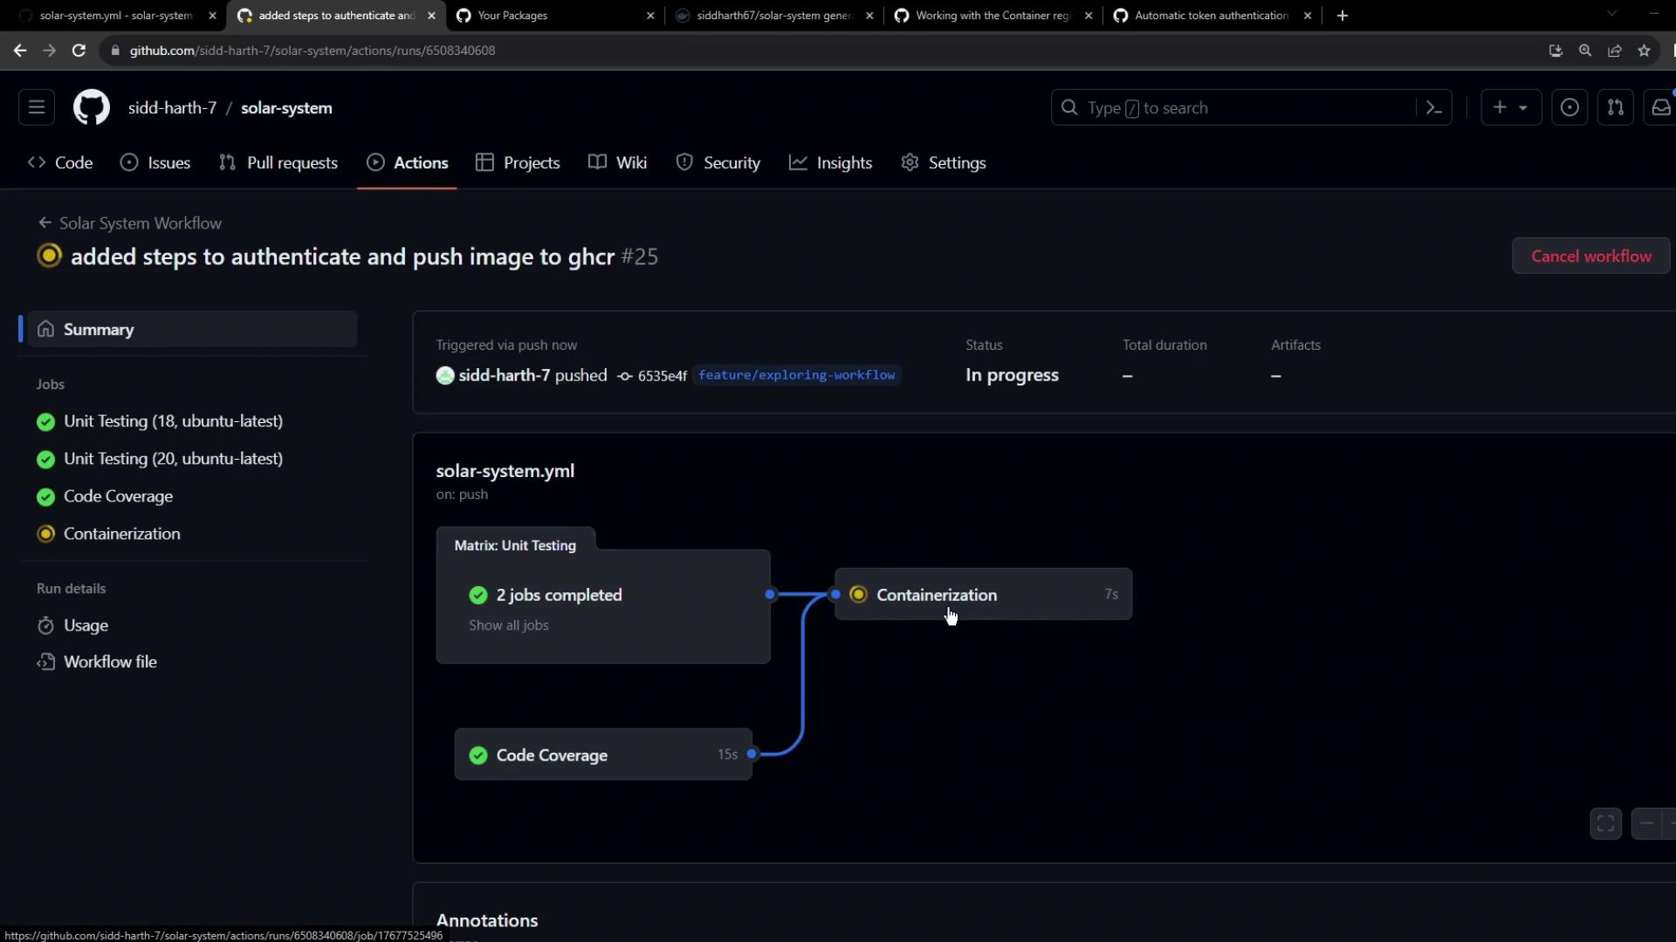Viewport: 1676px width, 942px height.
Task: Click the GitHub logo home icon
Action: 91,108
